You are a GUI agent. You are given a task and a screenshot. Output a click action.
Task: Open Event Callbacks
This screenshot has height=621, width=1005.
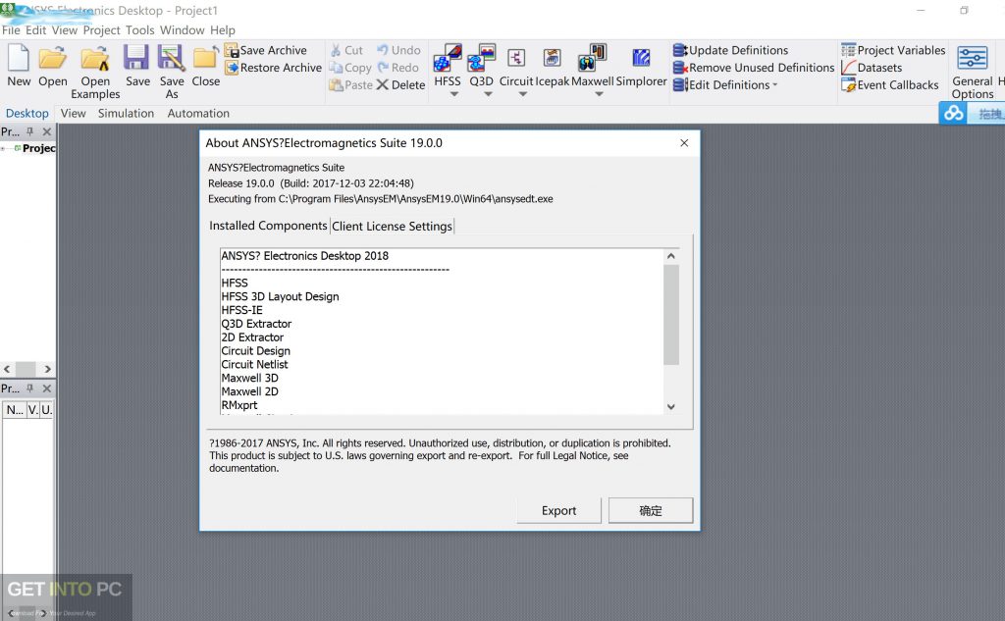coord(889,84)
